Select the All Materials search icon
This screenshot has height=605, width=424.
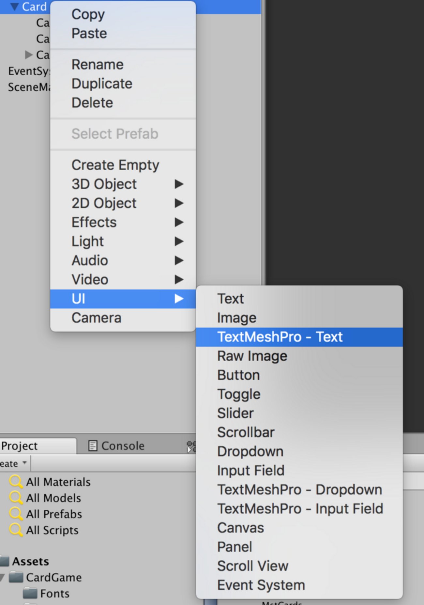pyautogui.click(x=15, y=482)
